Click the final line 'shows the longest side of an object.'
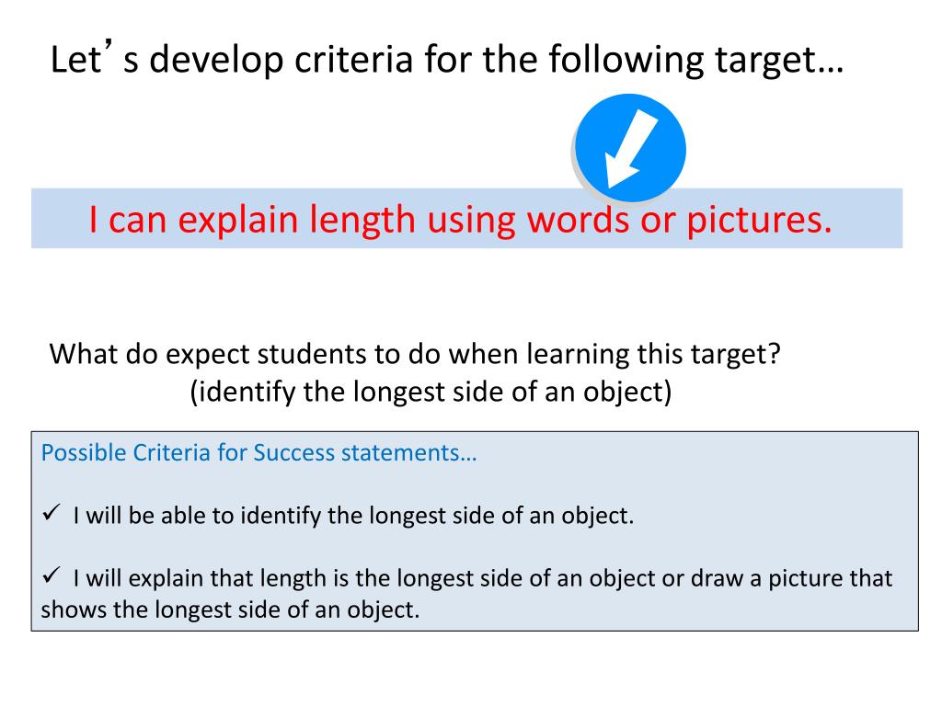 coord(230,610)
